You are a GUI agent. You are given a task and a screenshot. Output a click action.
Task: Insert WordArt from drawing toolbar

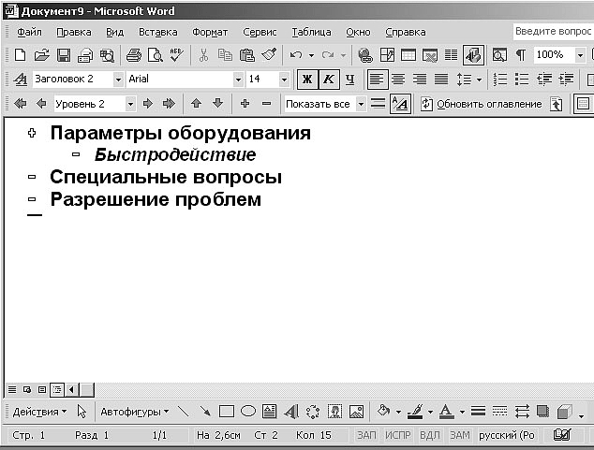[291, 412]
